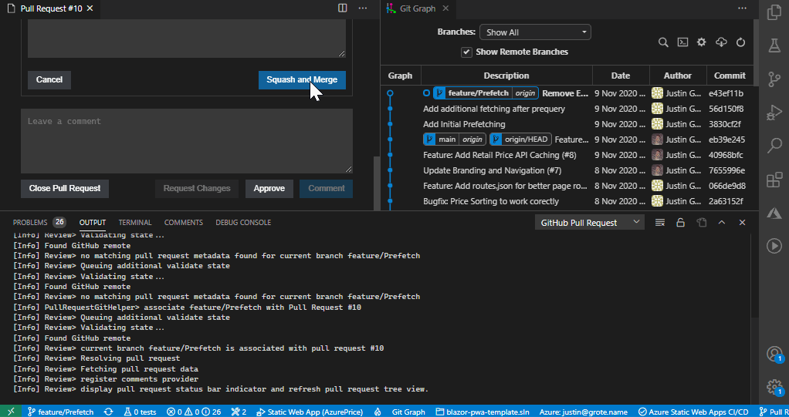Open terminal from Git Graph toolbar
Image resolution: width=789 pixels, height=417 pixels.
[x=682, y=42]
